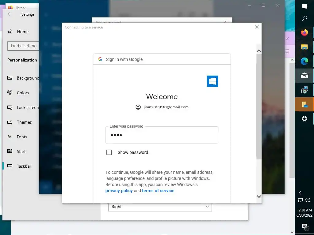Open Home in the Settings sidebar
This screenshot has width=314, height=235.
click(23, 32)
